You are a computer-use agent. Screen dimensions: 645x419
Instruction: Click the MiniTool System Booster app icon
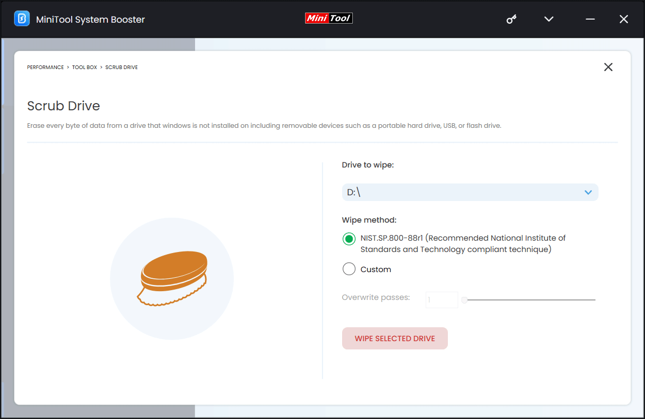(22, 19)
